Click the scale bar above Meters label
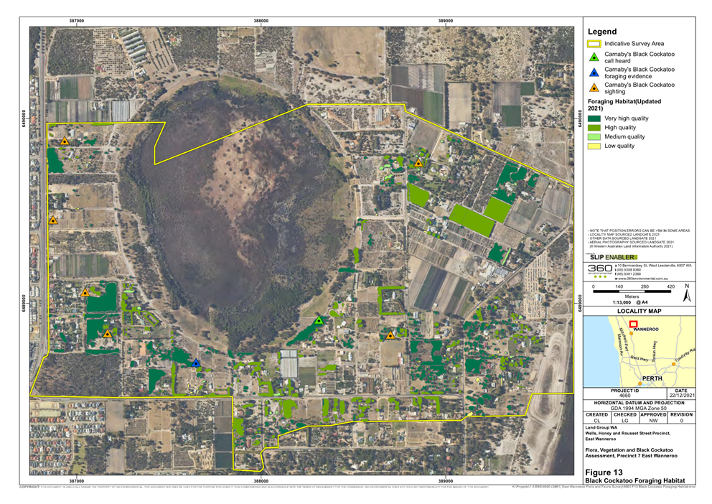 click(632, 291)
